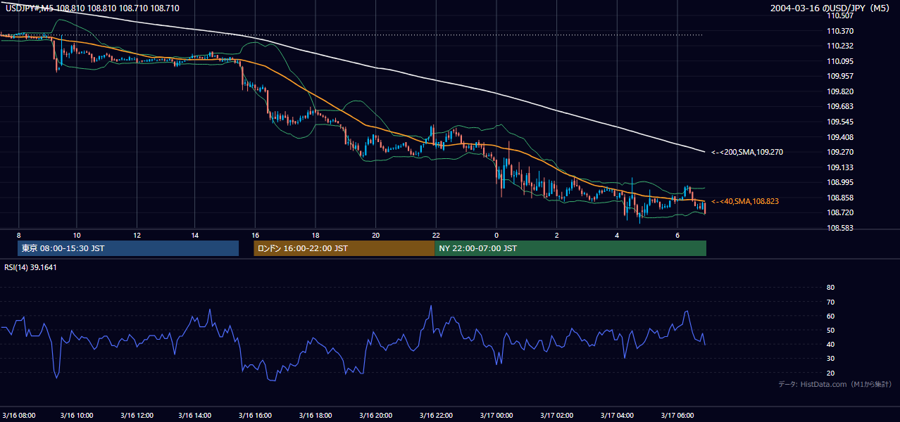Screen dimensions: 900x422
Task: Click the 3/16 20:00 date label
Action: click(375, 415)
